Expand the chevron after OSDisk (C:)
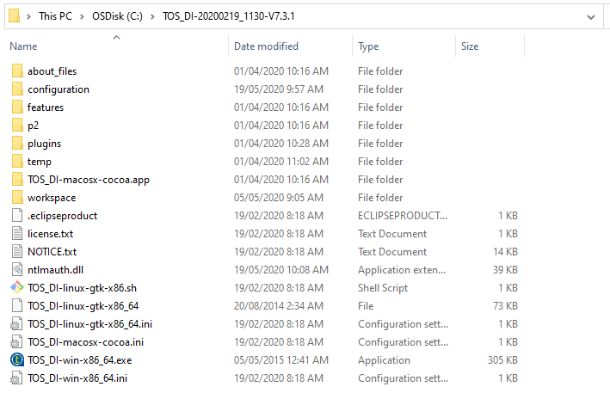This screenshot has height=399, width=610. point(152,16)
